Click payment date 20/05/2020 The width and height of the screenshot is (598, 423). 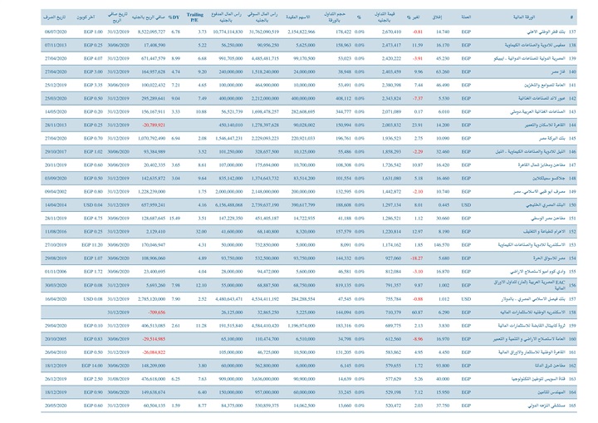[56, 406]
